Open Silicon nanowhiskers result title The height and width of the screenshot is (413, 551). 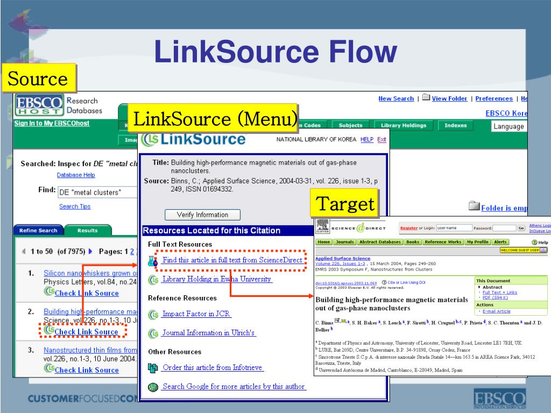point(90,273)
